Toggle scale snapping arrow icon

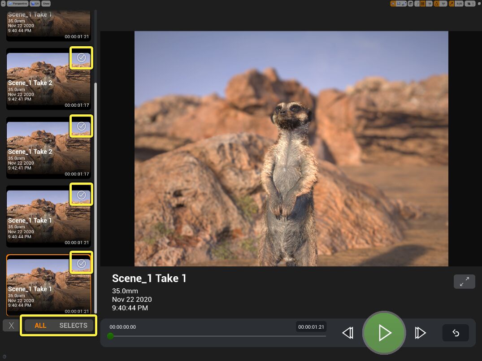coord(451,4)
